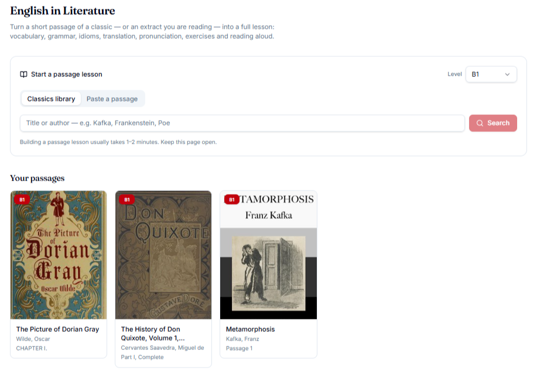Viewport: 554px width, 371px height.
Task: Open the Metamorphosis cover thumbnail
Action: coord(269,255)
